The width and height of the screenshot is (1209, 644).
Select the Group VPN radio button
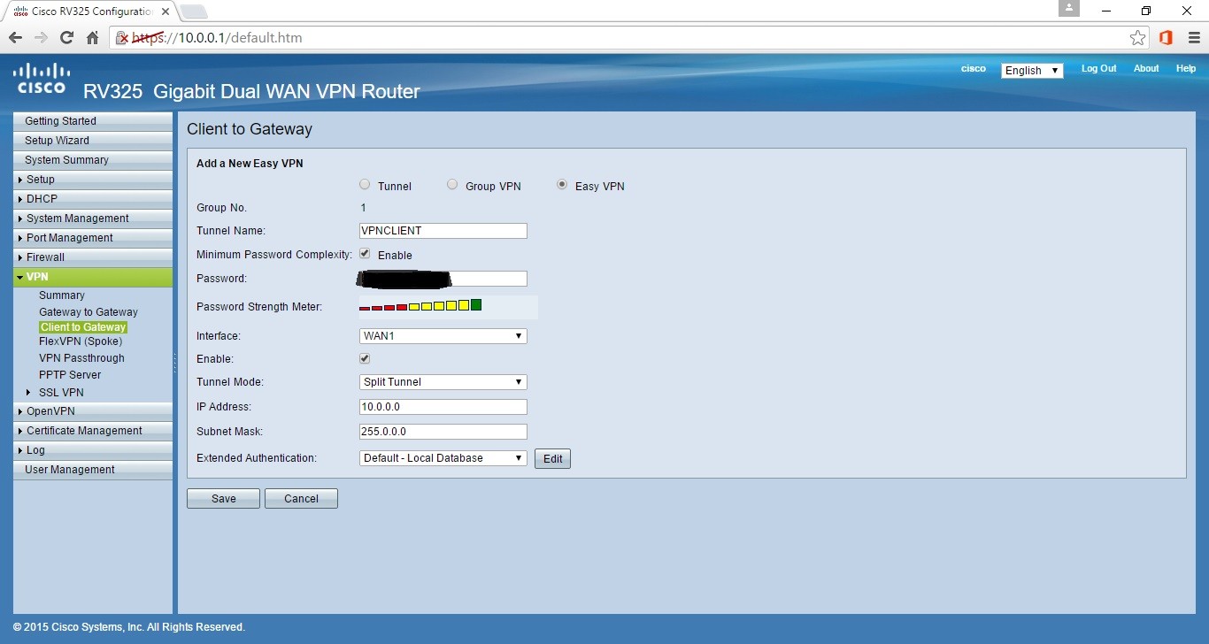(452, 185)
